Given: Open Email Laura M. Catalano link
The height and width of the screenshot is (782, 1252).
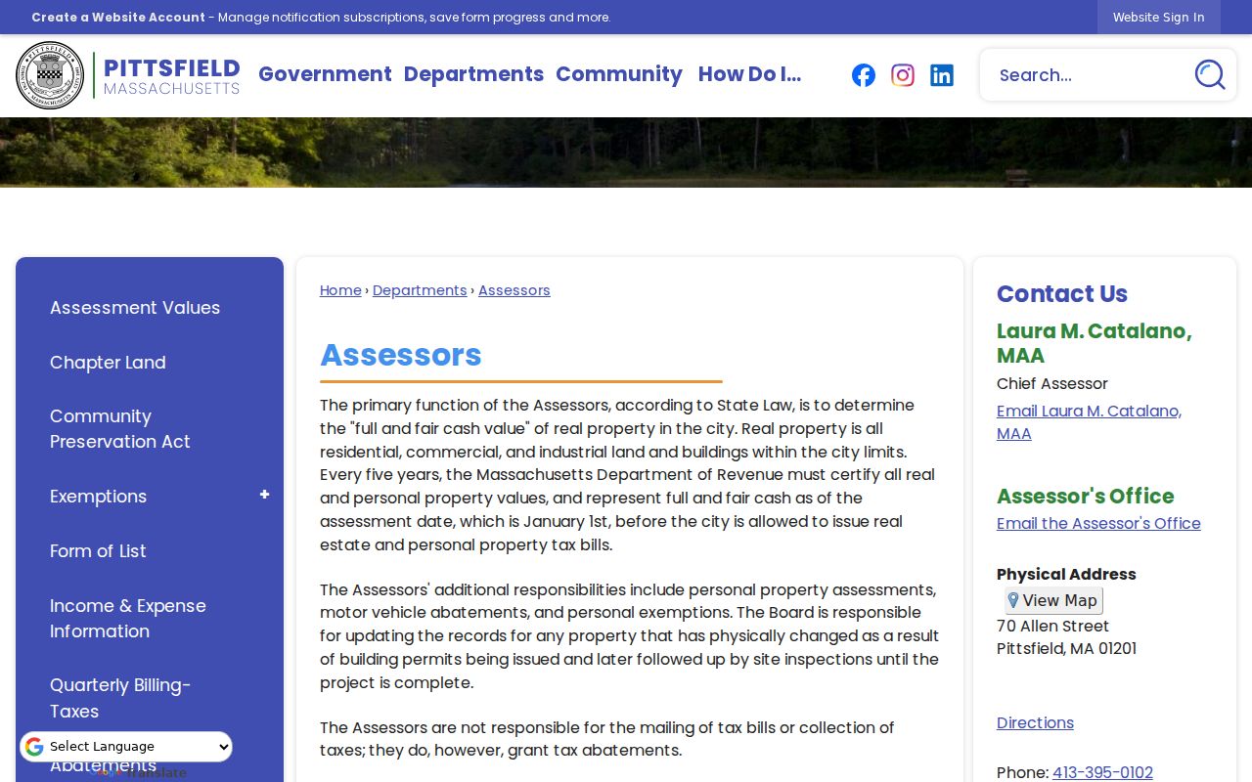Looking at the screenshot, I should (x=1089, y=422).
